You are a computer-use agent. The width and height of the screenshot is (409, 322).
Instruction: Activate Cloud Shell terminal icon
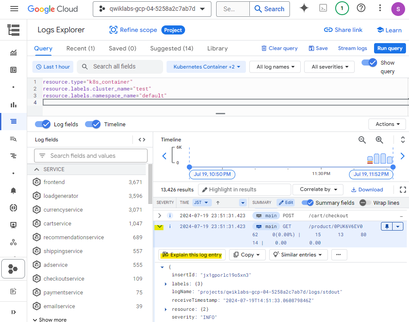click(323, 8)
